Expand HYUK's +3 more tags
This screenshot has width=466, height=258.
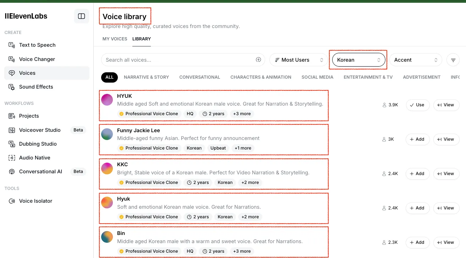click(x=242, y=114)
